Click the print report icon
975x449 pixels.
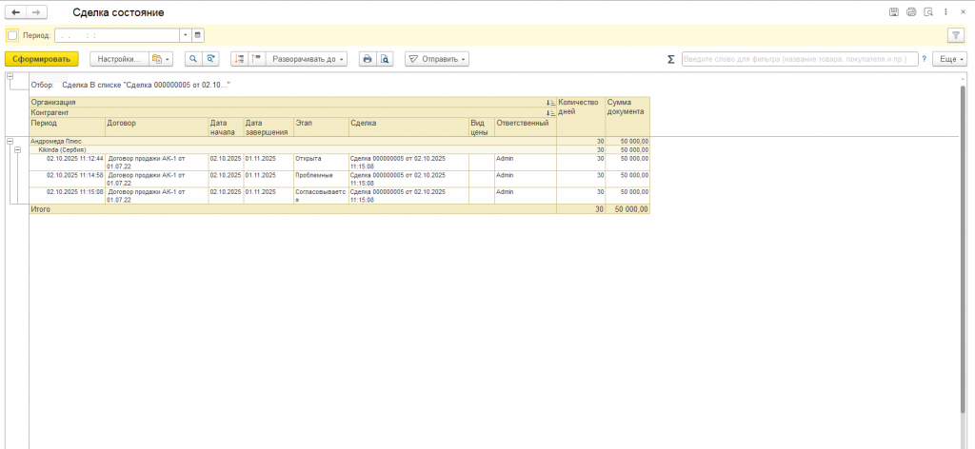point(368,59)
